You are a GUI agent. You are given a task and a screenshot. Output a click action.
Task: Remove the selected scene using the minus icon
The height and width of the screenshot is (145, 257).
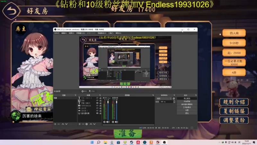pos(58,124)
